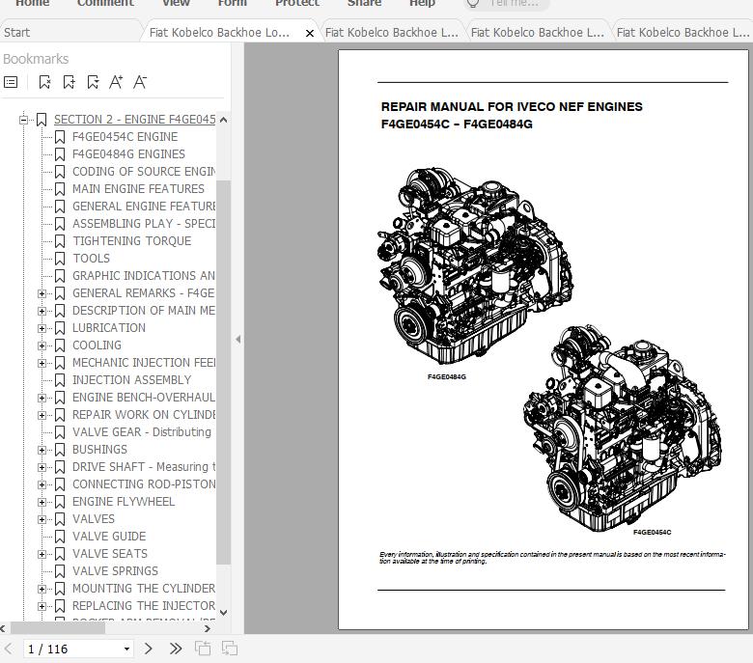Open the Protect ribbon tab
The width and height of the screenshot is (753, 663).
tap(296, 3)
